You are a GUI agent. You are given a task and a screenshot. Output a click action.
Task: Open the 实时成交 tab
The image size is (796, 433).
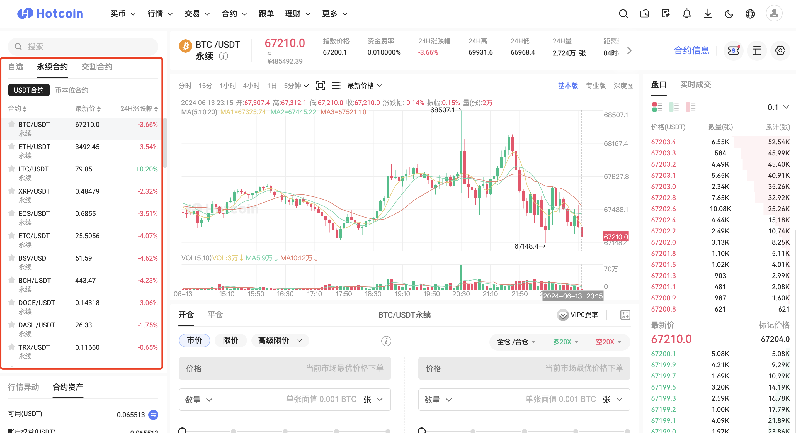695,85
